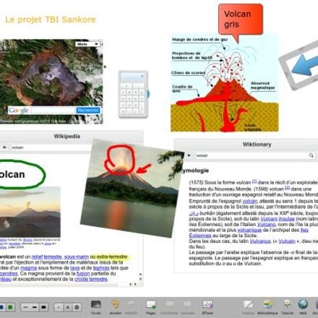Choose the small eraser size dot
Viewport: 318px width, 318px height.
[x=59, y=307]
